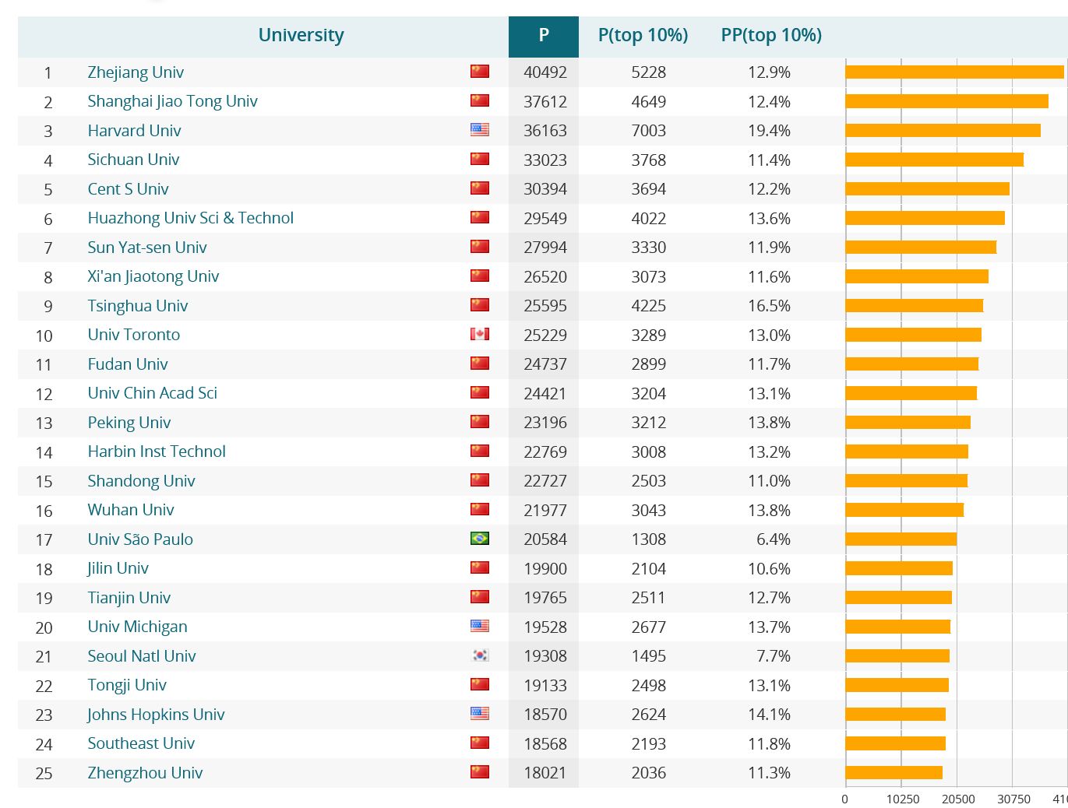
Task: Click the China flag beside Harbin Inst Technol
Action: click(x=480, y=451)
